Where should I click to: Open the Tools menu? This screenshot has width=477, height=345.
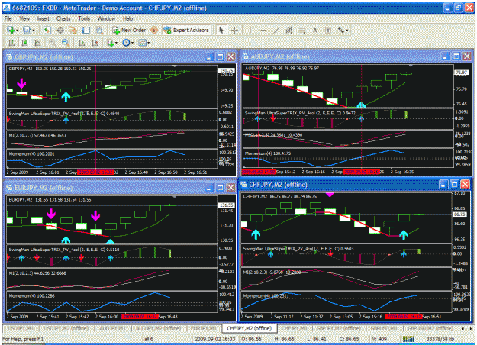(84, 18)
